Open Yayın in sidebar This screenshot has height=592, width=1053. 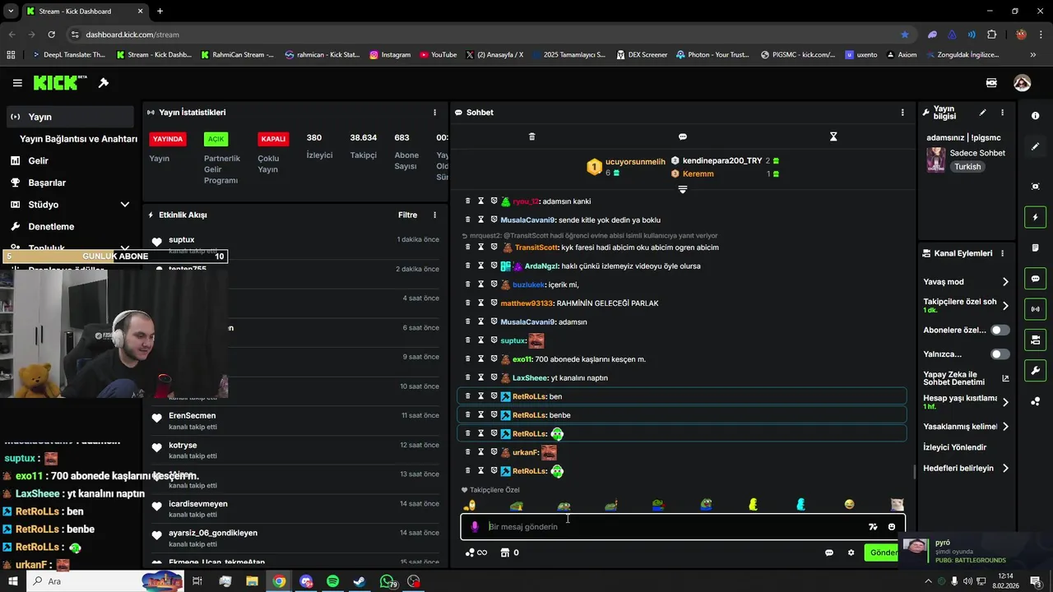[x=70, y=117]
